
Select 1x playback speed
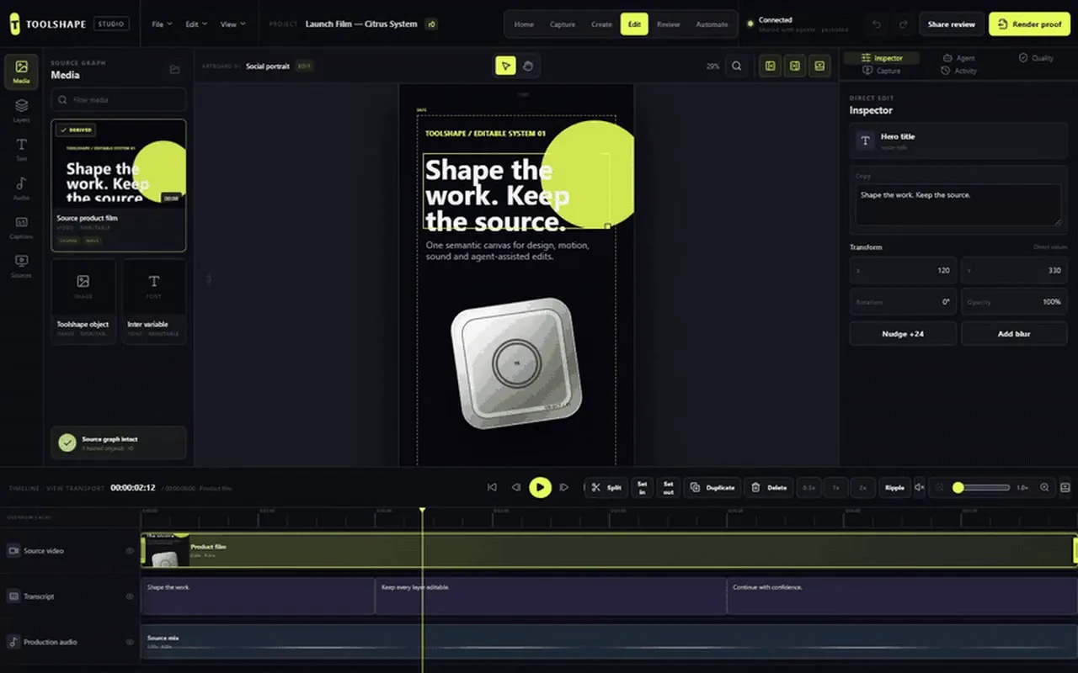pyautogui.click(x=835, y=487)
